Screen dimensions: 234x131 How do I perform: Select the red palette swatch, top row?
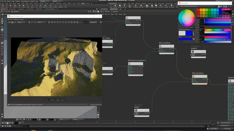tap(198, 10)
